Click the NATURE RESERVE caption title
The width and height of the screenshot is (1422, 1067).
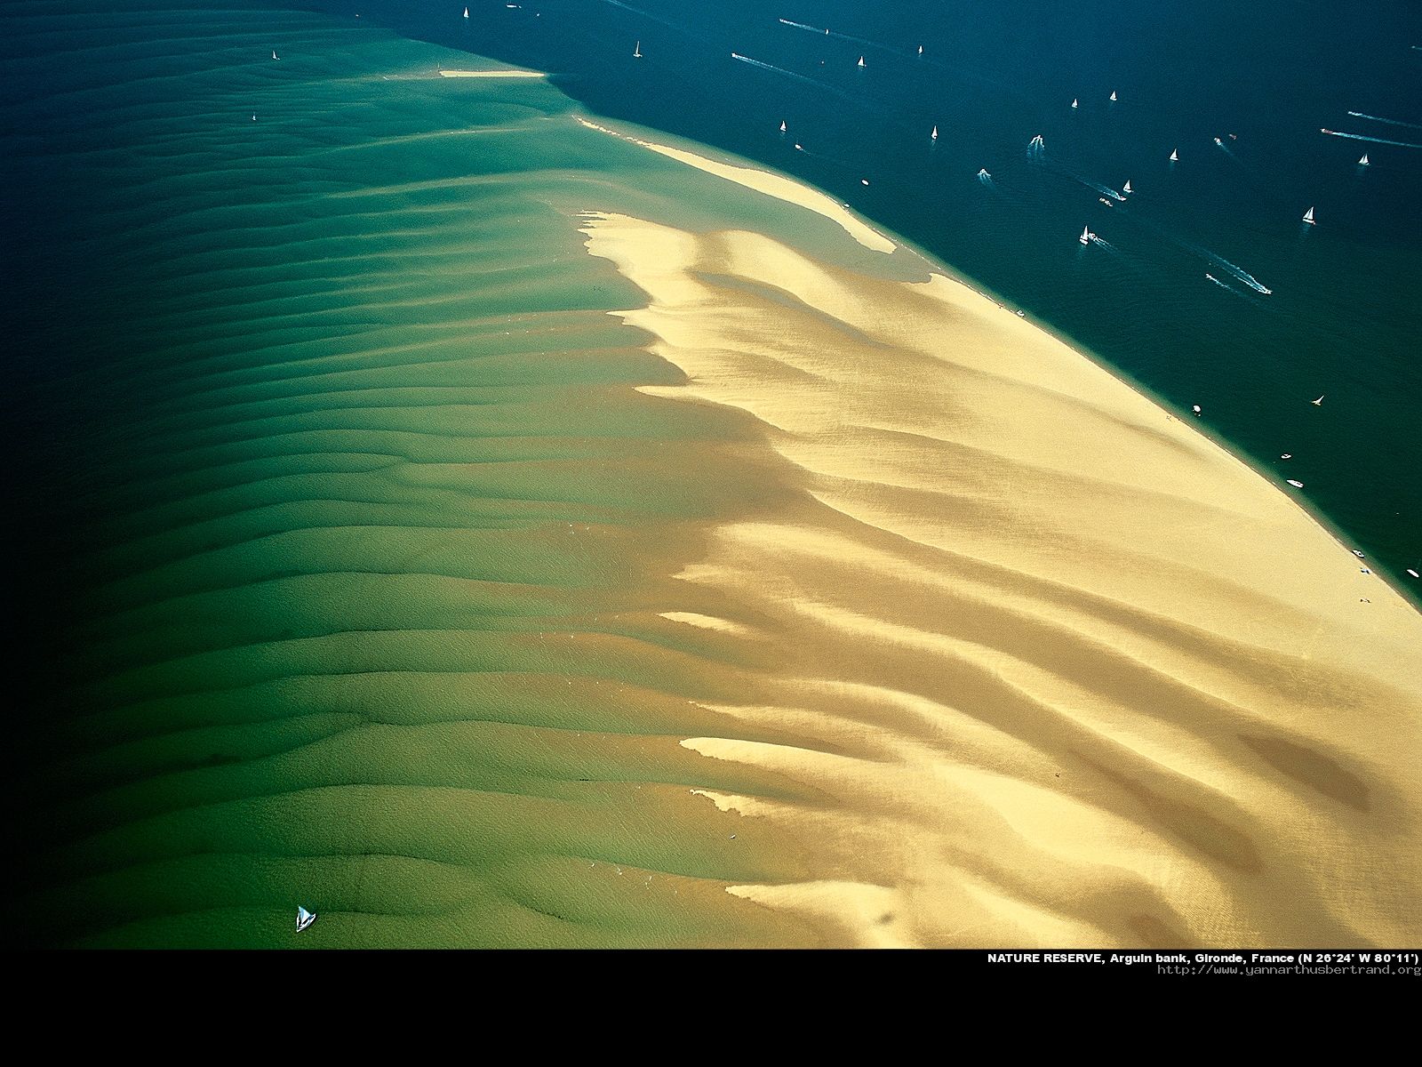coord(1045,958)
